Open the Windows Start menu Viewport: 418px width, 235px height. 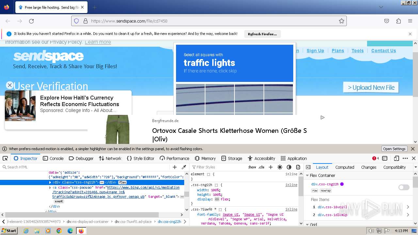coord(9,231)
